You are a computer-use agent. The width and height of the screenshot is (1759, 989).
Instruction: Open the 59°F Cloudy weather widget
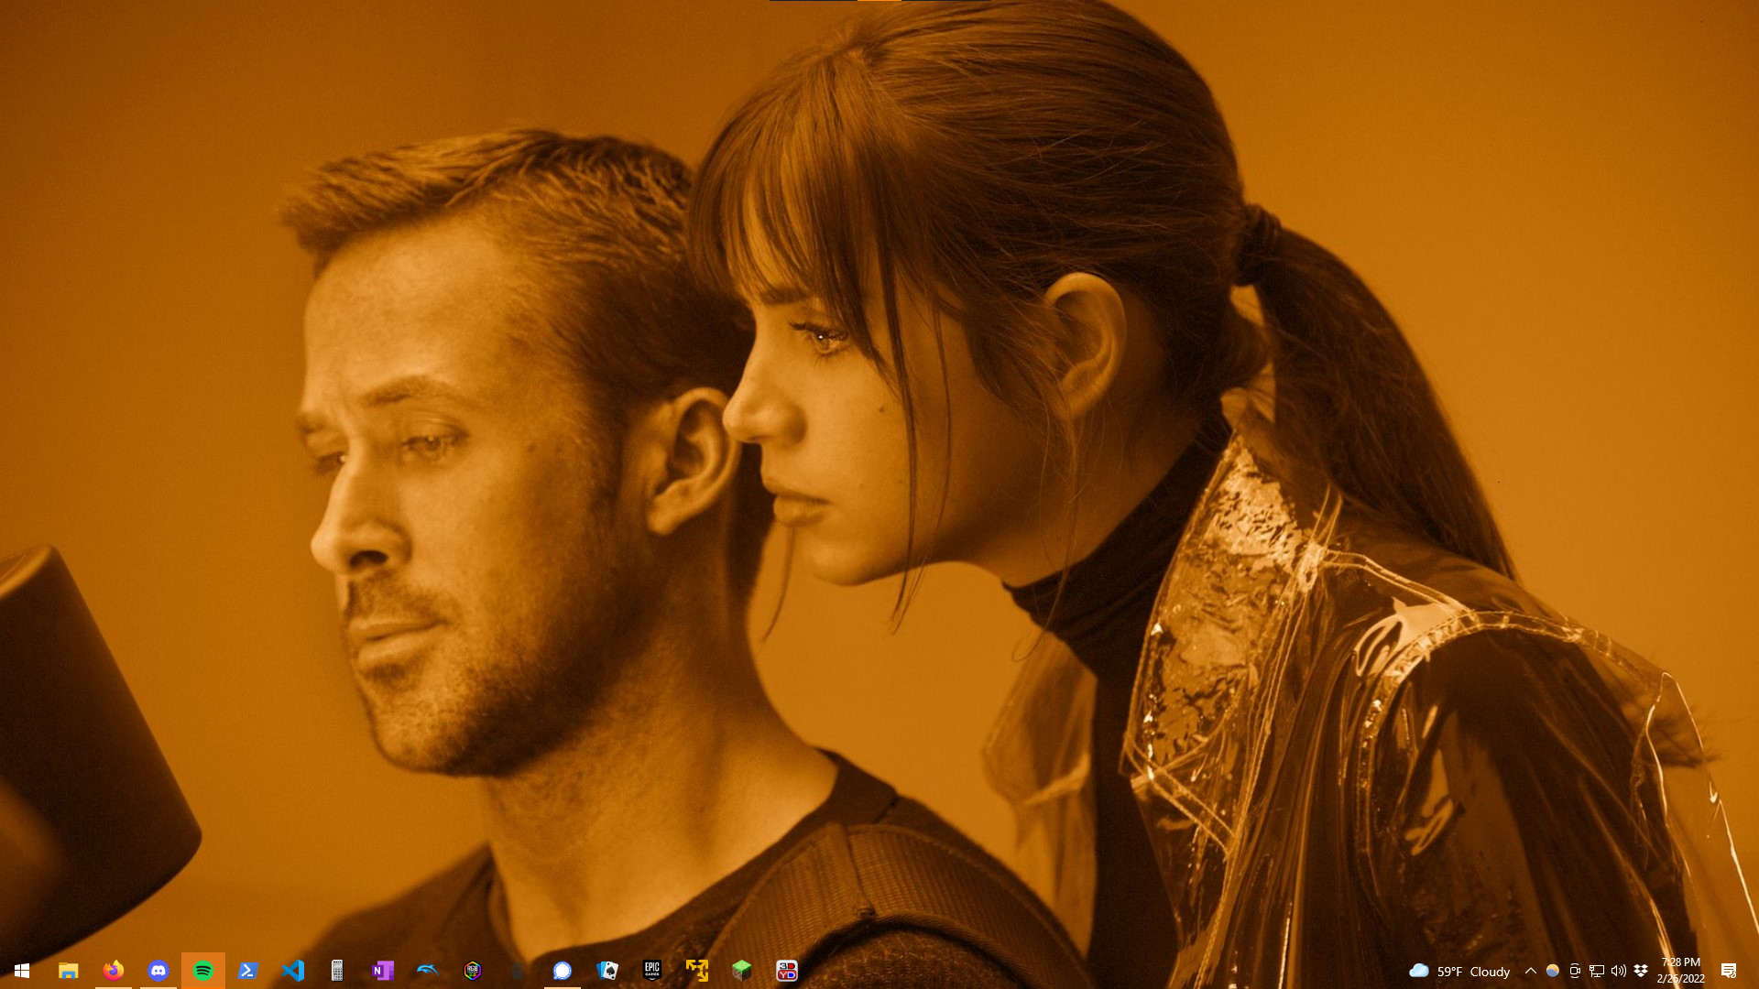pyautogui.click(x=1459, y=972)
